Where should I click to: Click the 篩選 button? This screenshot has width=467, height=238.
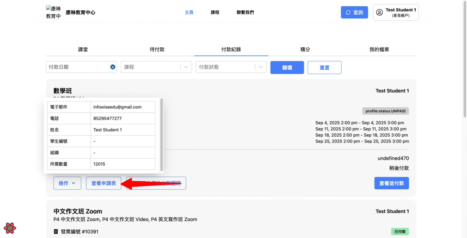pyautogui.click(x=287, y=67)
